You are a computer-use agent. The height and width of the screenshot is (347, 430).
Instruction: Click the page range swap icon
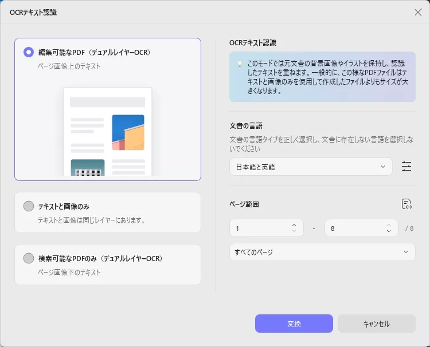pyautogui.click(x=407, y=204)
